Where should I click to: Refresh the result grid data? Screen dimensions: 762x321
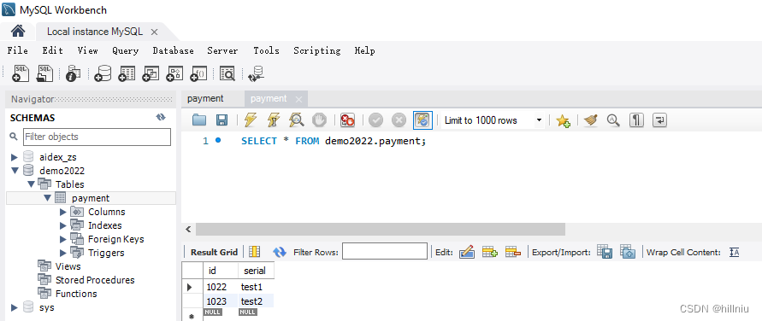(x=280, y=252)
